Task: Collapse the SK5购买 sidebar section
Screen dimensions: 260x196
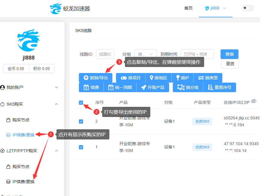Action: tap(56, 104)
